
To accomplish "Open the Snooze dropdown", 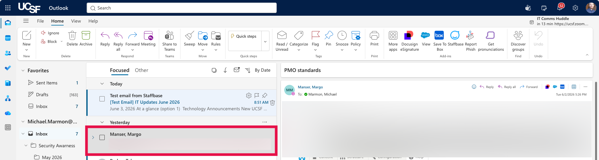I will (342, 50).
